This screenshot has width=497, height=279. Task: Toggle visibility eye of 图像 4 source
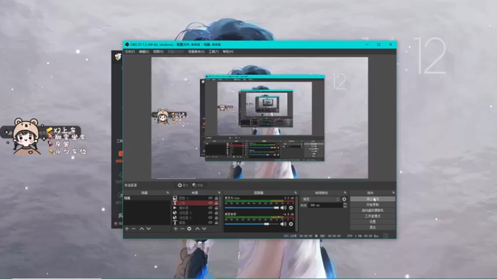[x=210, y=198]
